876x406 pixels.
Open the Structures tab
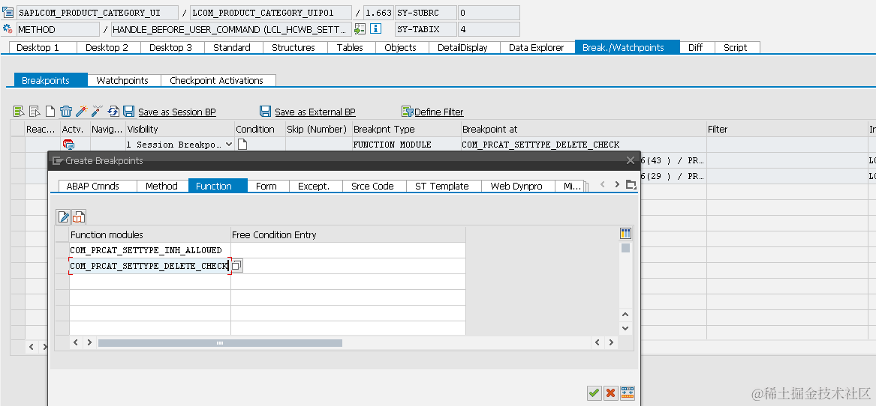coord(294,47)
